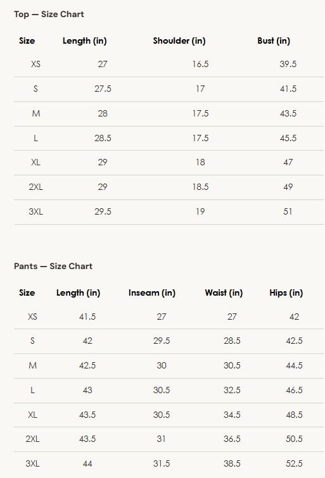The image size is (325, 478).
Task: Select the 'Bust (in)' column header
Action: (x=274, y=41)
